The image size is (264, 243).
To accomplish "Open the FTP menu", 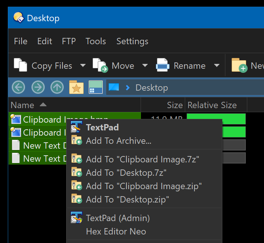I will pos(69,41).
